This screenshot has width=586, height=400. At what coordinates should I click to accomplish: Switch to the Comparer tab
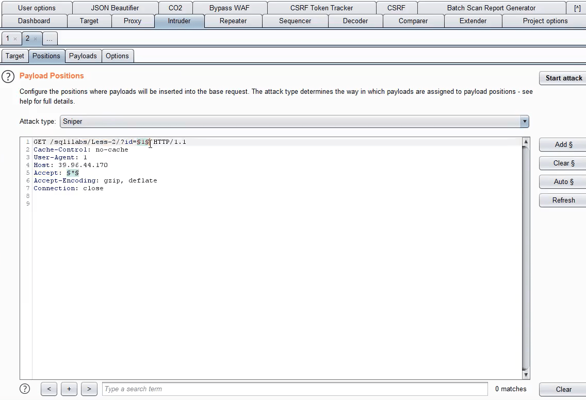[x=413, y=21]
